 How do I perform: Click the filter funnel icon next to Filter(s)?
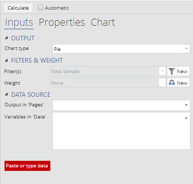172,71
